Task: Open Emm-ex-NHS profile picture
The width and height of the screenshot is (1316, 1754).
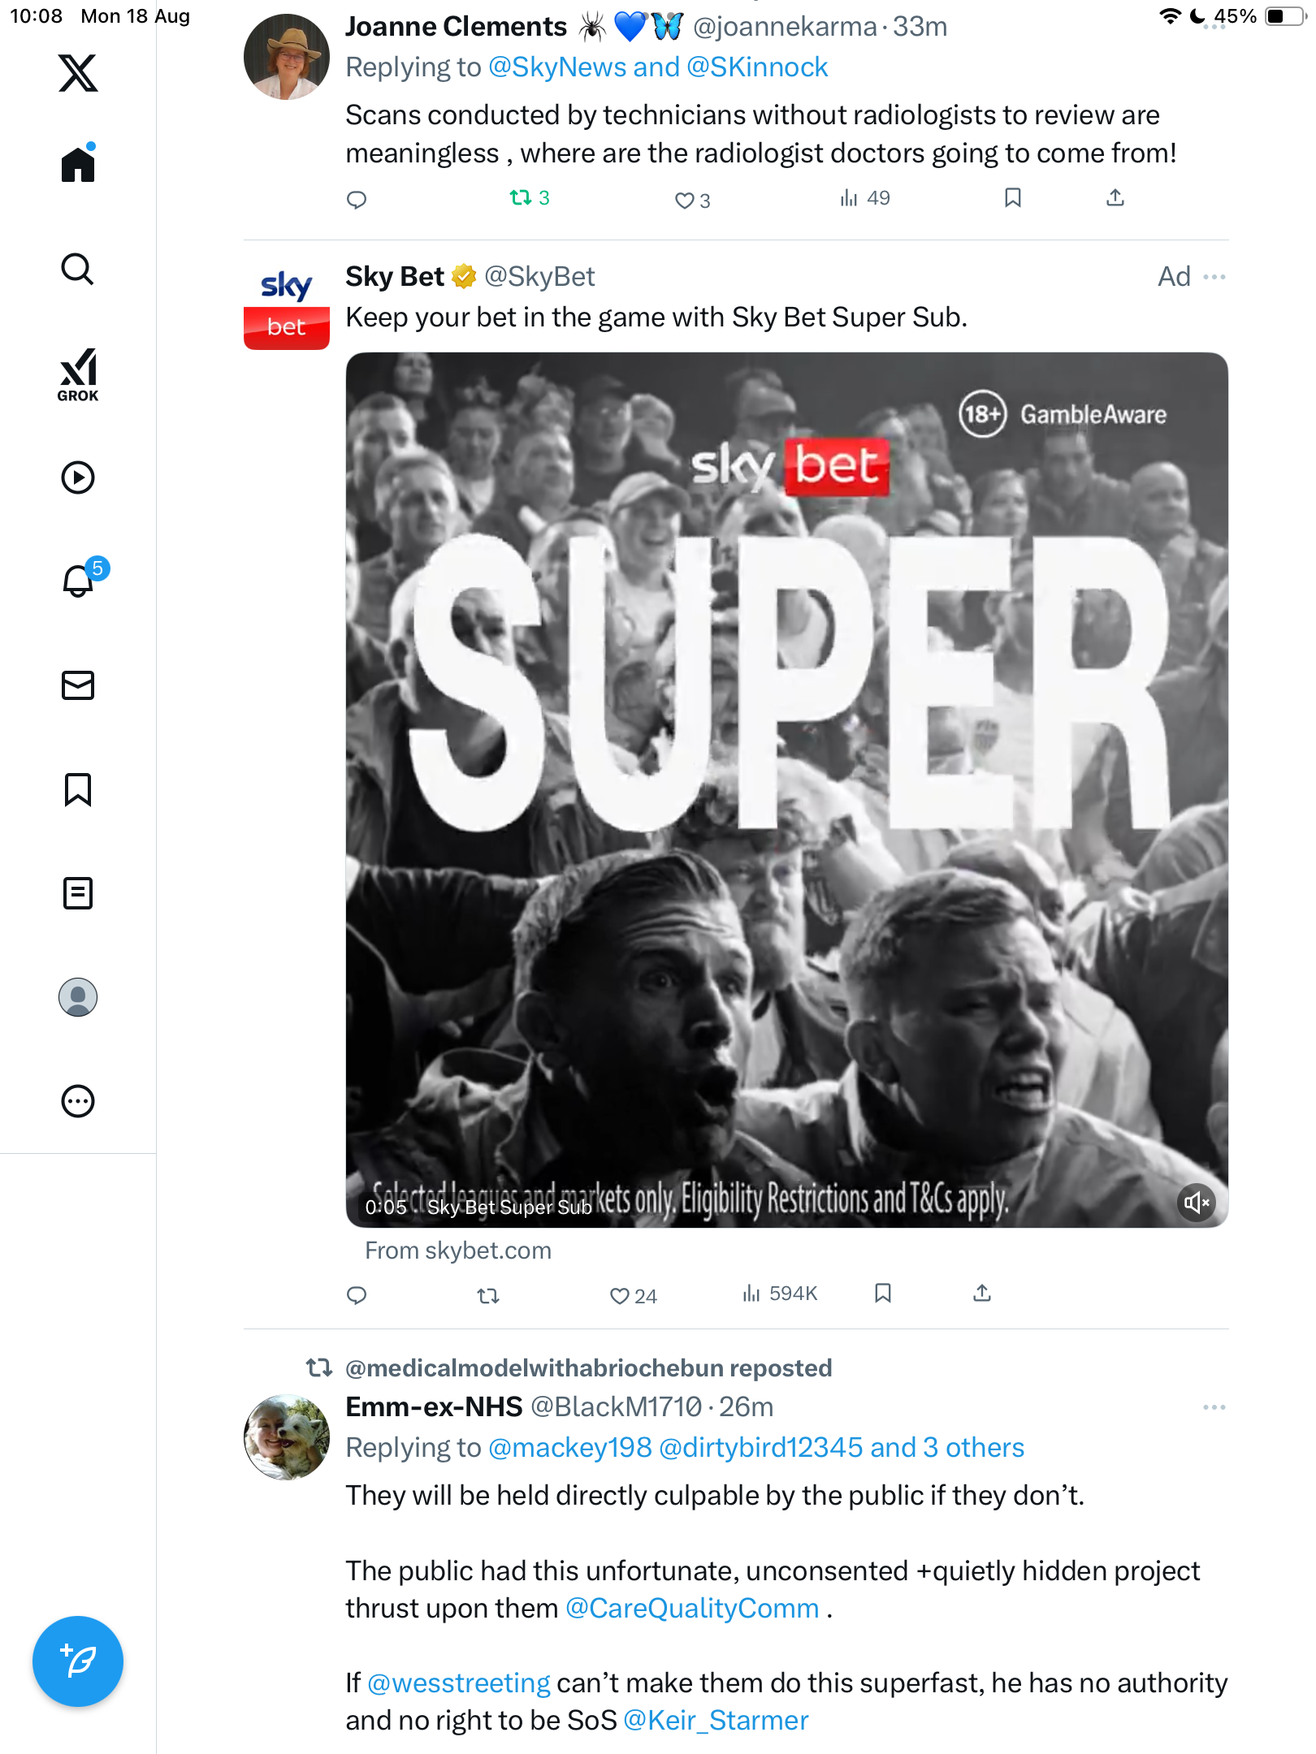Action: (x=287, y=1437)
